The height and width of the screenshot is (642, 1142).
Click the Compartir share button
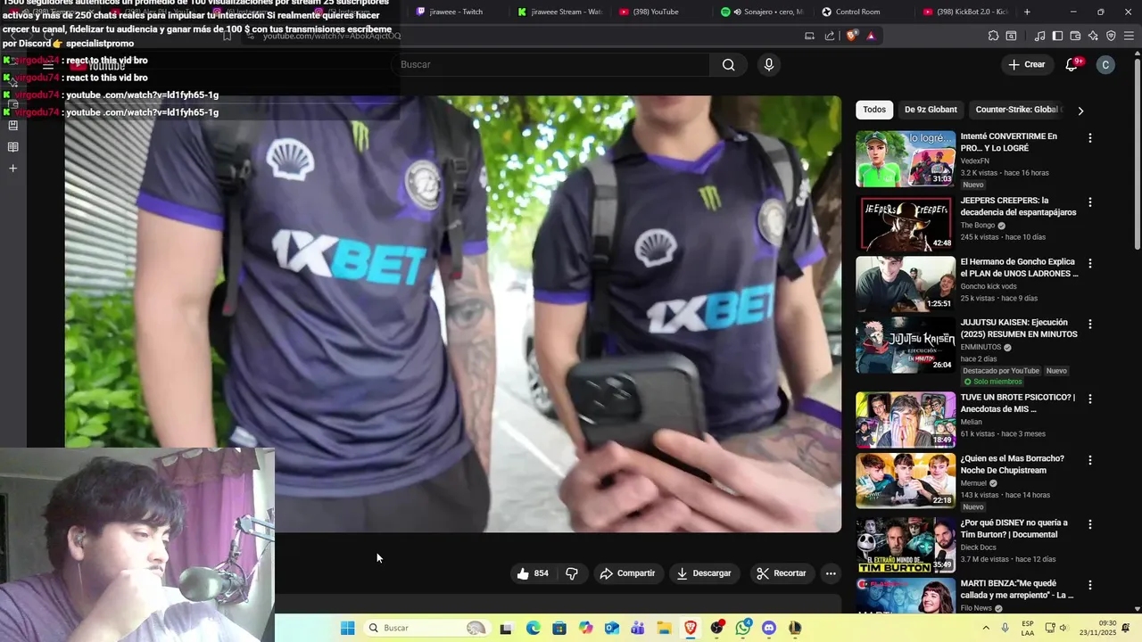(x=627, y=573)
